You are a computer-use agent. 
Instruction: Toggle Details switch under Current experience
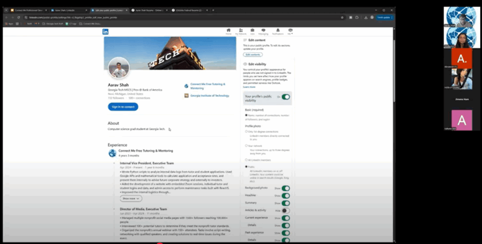click(286, 226)
